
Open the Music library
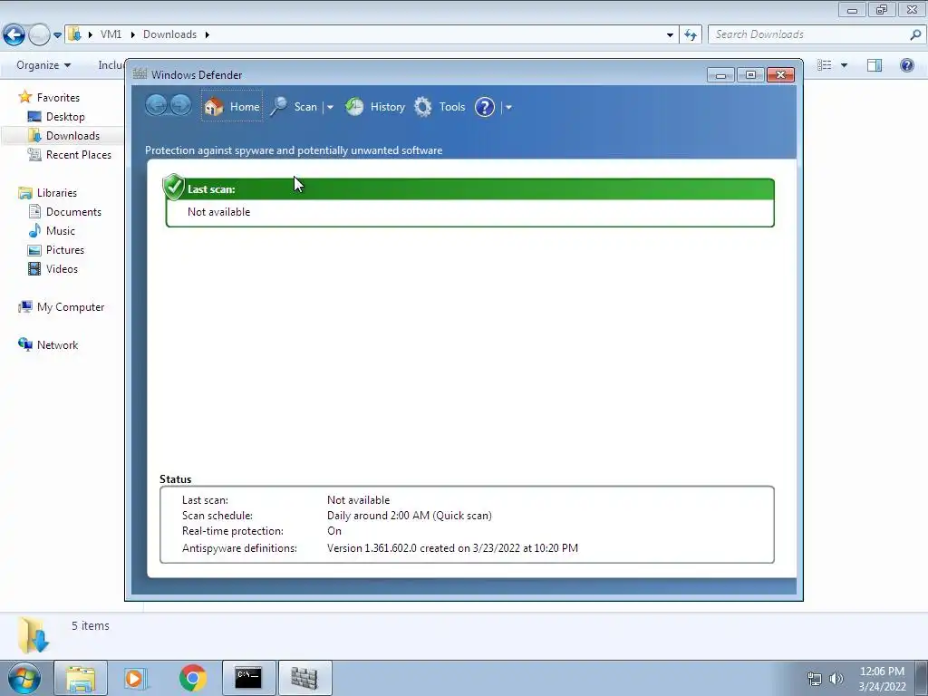(x=61, y=231)
